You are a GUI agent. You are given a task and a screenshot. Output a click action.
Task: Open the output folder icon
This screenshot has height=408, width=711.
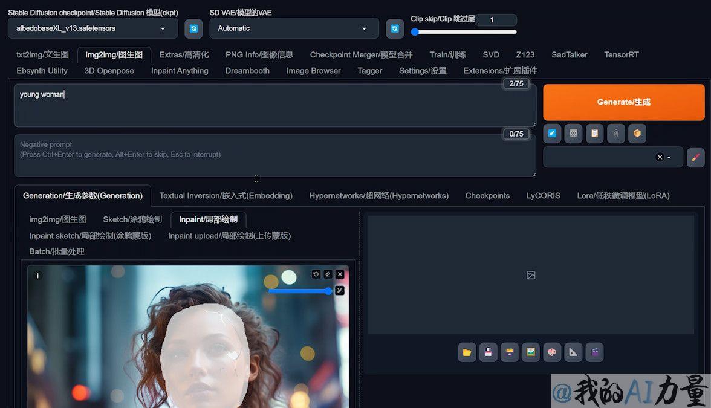[467, 352]
